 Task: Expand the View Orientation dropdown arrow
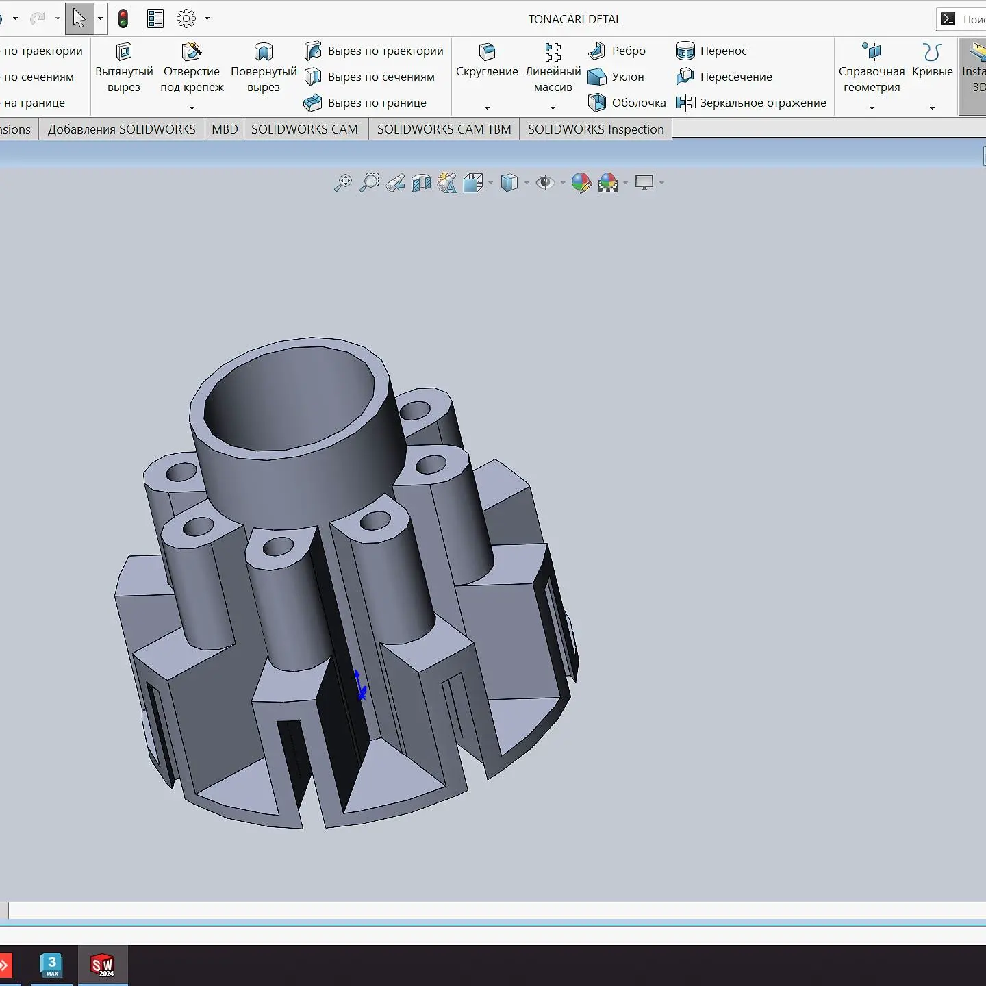point(490,183)
